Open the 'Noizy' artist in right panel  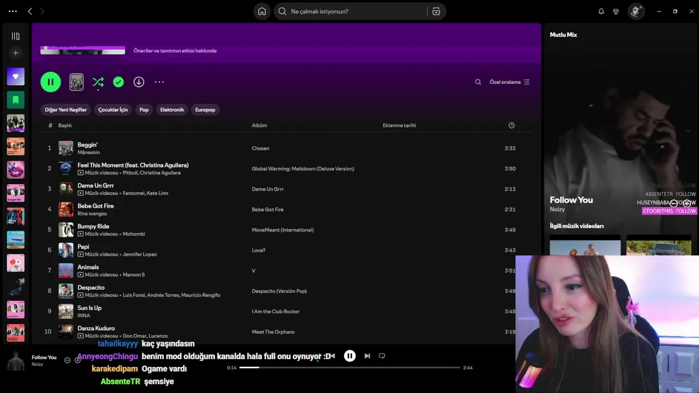tap(557, 210)
